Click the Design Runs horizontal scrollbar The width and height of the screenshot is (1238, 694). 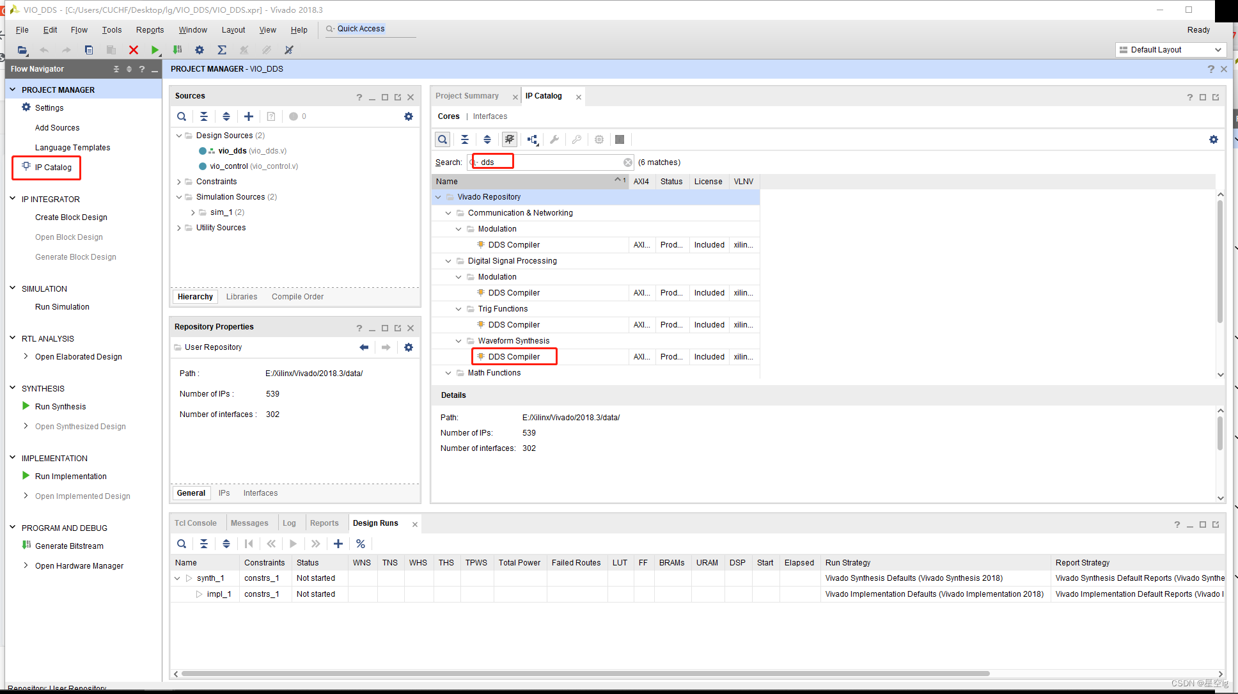(585, 674)
